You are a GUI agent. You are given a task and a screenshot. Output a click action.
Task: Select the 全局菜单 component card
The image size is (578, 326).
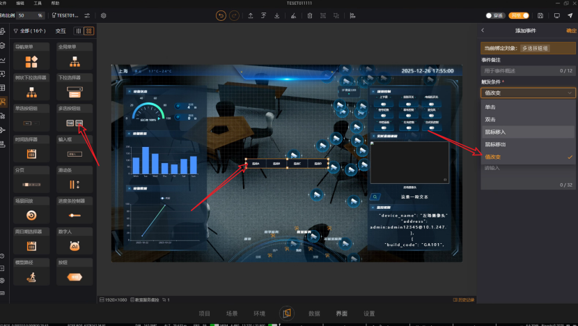pyautogui.click(x=75, y=56)
